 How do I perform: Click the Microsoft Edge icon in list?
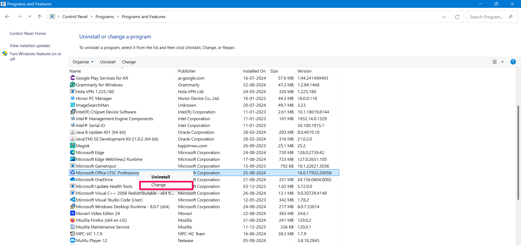[72, 152]
